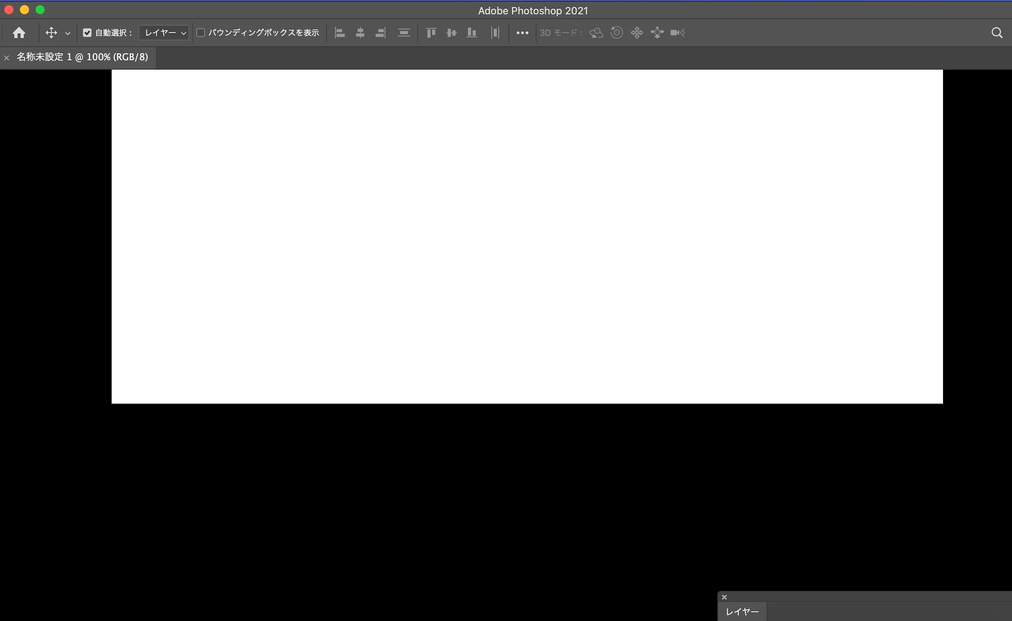Screen dimensions: 1012x621
Task: Enable バウンディングボックスを表示 checkbox
Action: pyautogui.click(x=201, y=33)
